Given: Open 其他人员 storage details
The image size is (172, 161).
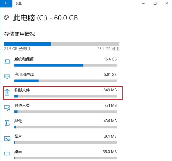Looking at the screenshot, I should click(22, 105).
